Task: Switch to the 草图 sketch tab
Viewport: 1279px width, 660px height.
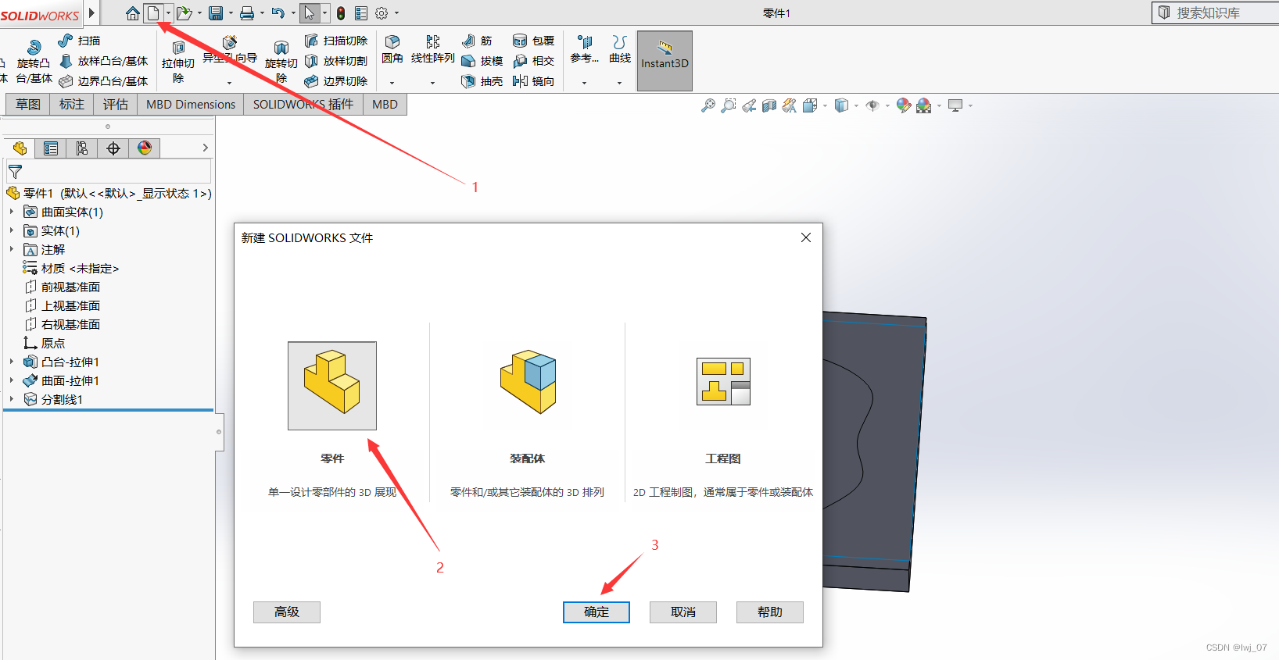Action: [x=28, y=104]
